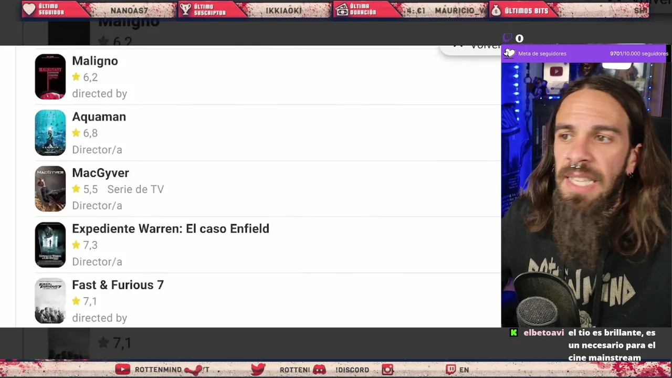Click the Instagram icon in bottom bar
The height and width of the screenshot is (378, 672).
pos(387,370)
